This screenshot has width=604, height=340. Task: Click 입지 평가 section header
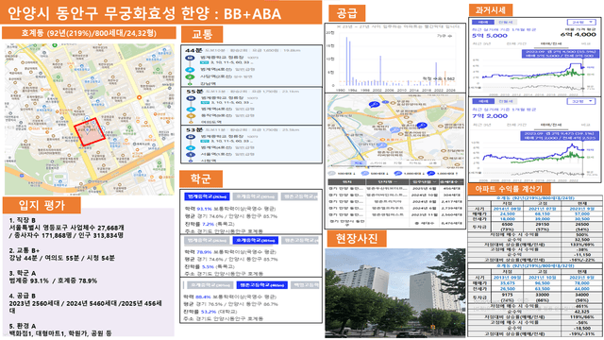point(42,205)
